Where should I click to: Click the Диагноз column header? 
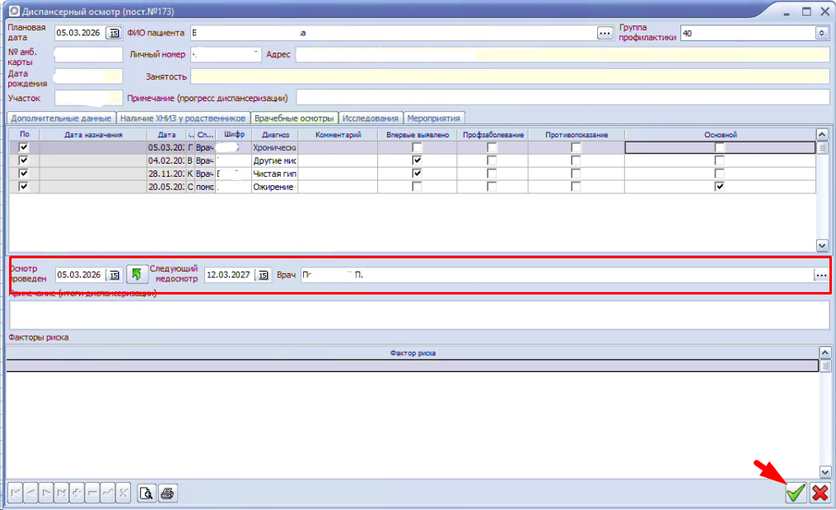(274, 134)
